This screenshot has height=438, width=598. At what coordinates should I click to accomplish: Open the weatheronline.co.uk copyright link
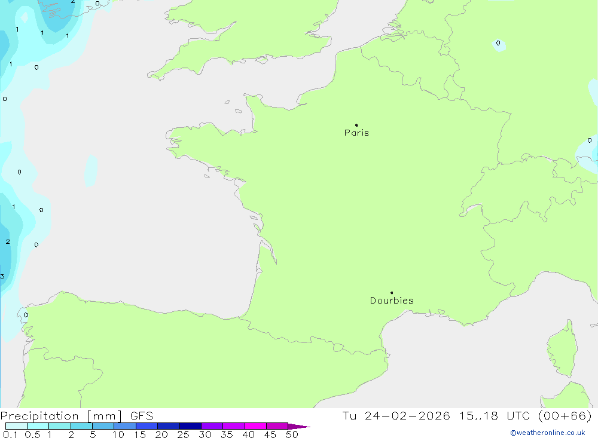click(x=548, y=433)
